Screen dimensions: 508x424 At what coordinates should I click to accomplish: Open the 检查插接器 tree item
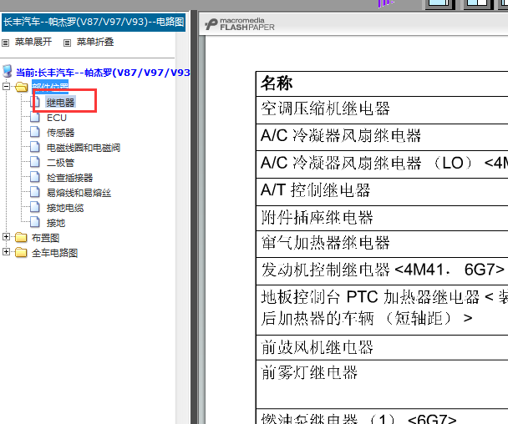tap(69, 178)
